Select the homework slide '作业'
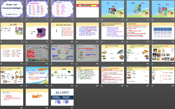The height and width of the screenshot is (109, 175). click(x=12, y=97)
